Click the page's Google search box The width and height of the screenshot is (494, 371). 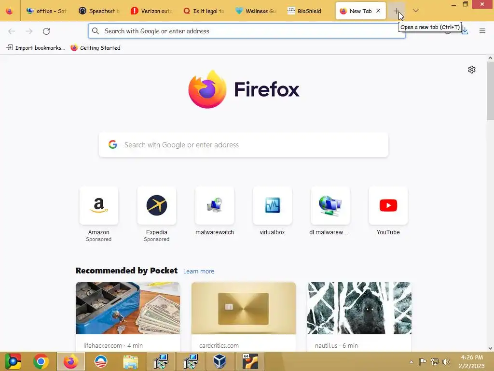pos(244,145)
